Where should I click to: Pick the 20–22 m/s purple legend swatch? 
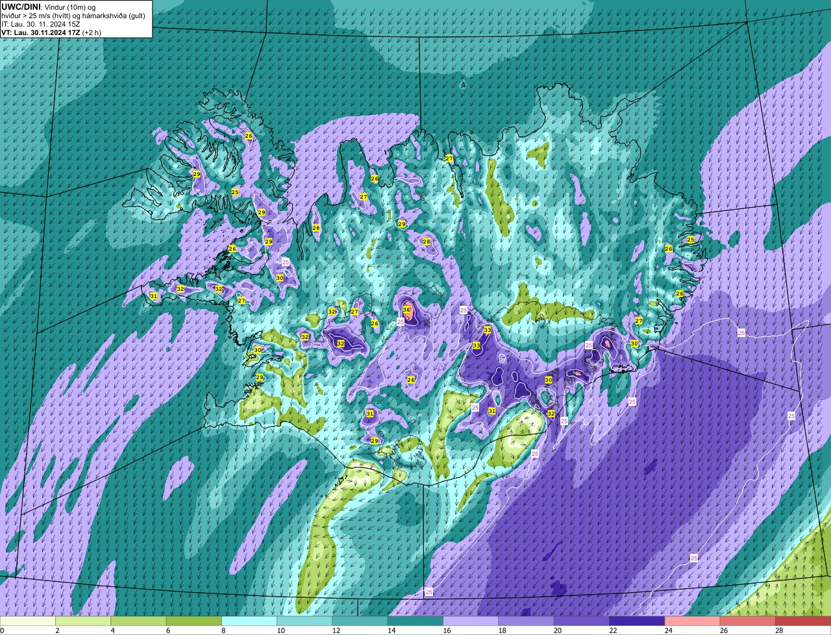(x=582, y=621)
